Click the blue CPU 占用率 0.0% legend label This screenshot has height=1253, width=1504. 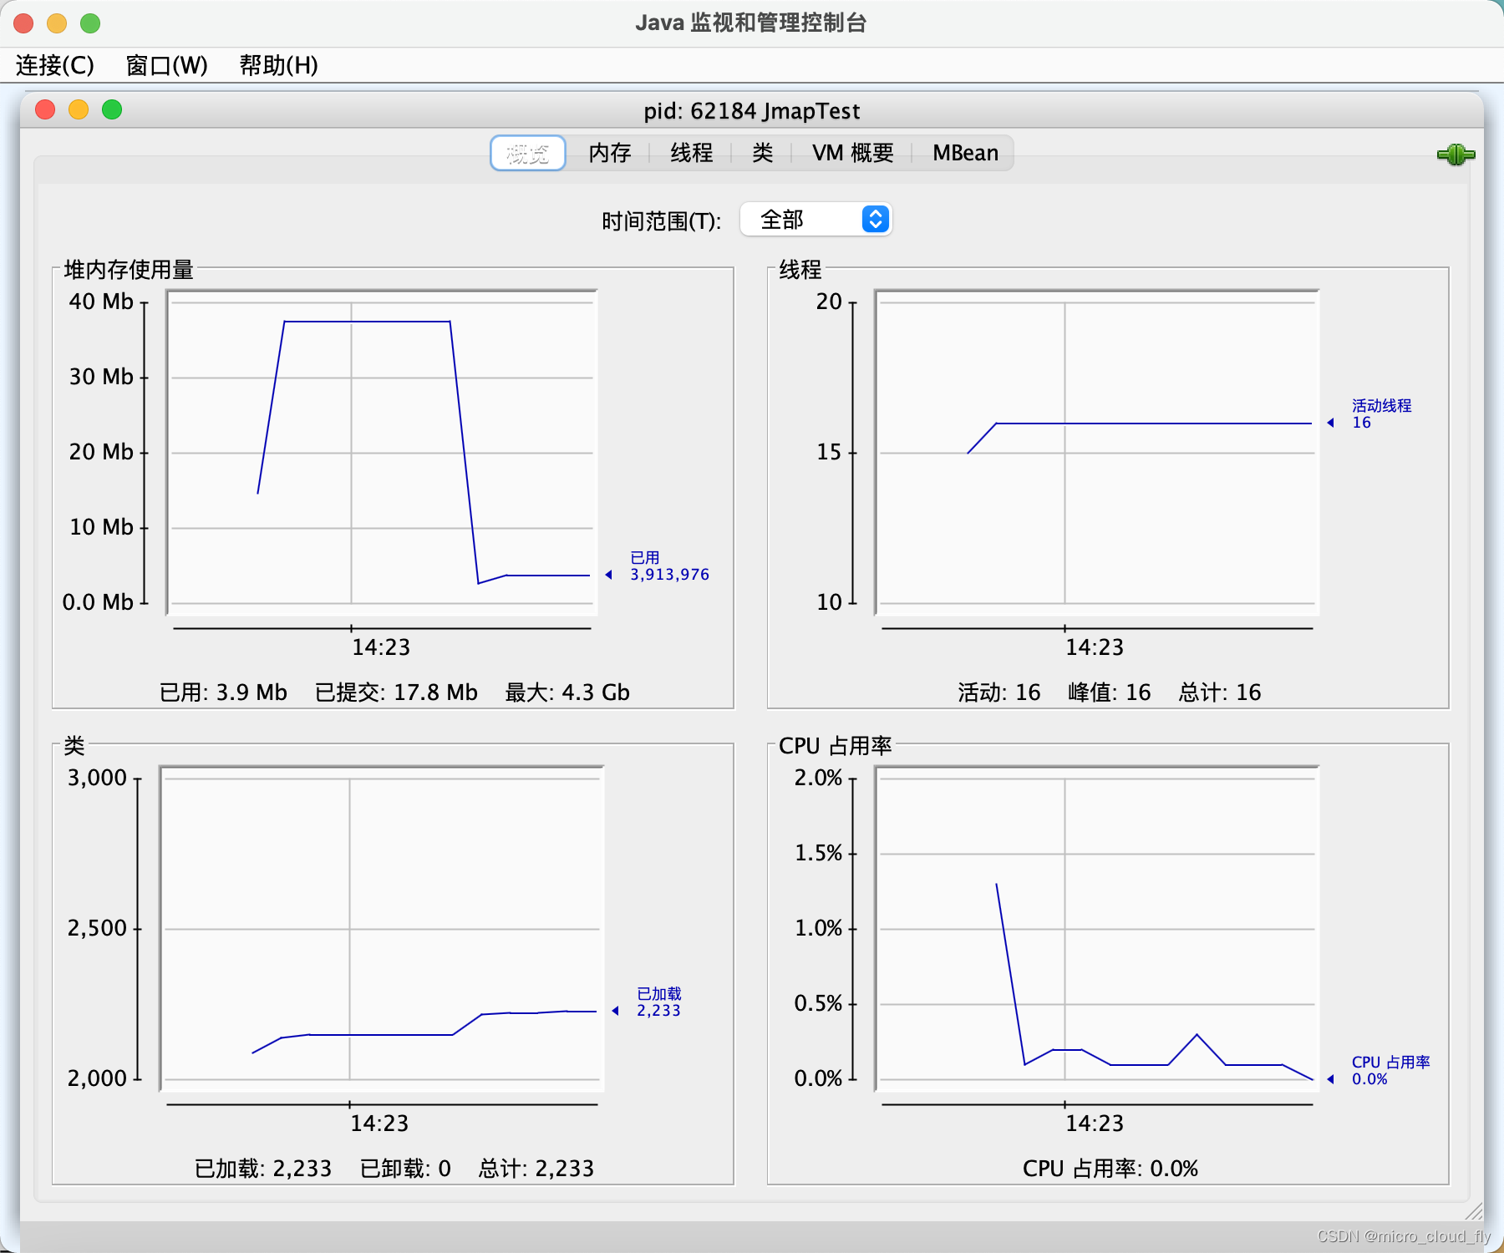(1390, 1071)
